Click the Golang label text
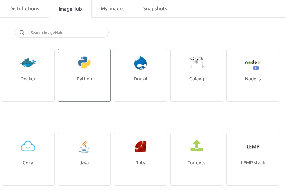286x191 pixels. tap(197, 79)
